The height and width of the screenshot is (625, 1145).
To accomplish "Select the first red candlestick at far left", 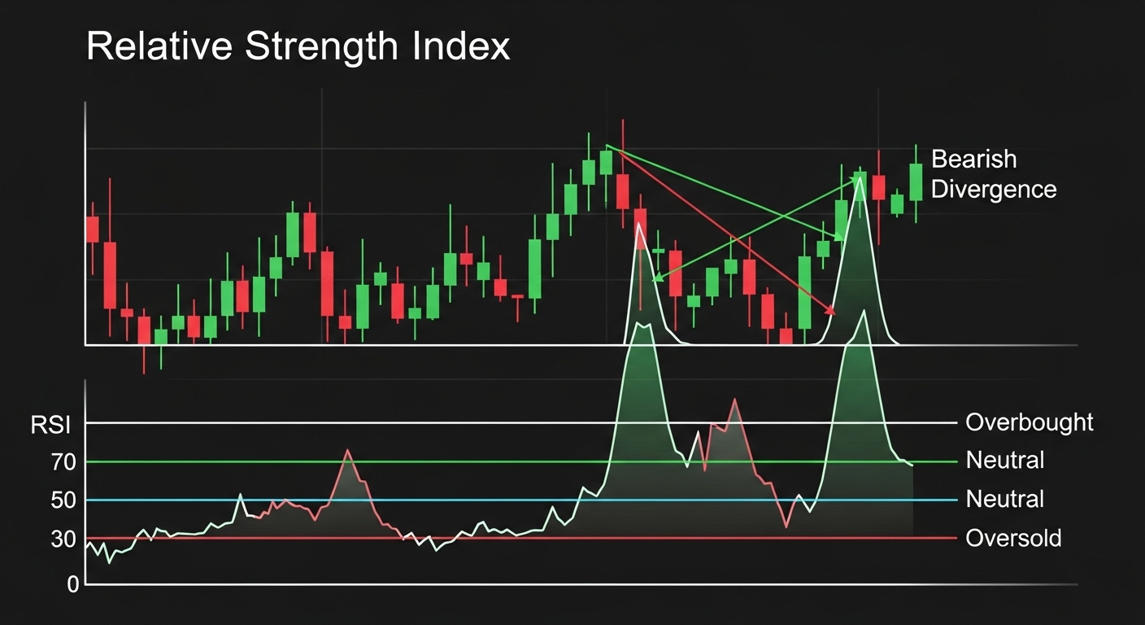I will (92, 229).
